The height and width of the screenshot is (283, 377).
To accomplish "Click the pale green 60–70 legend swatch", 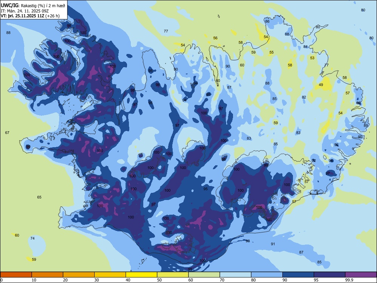I will tap(204, 275).
